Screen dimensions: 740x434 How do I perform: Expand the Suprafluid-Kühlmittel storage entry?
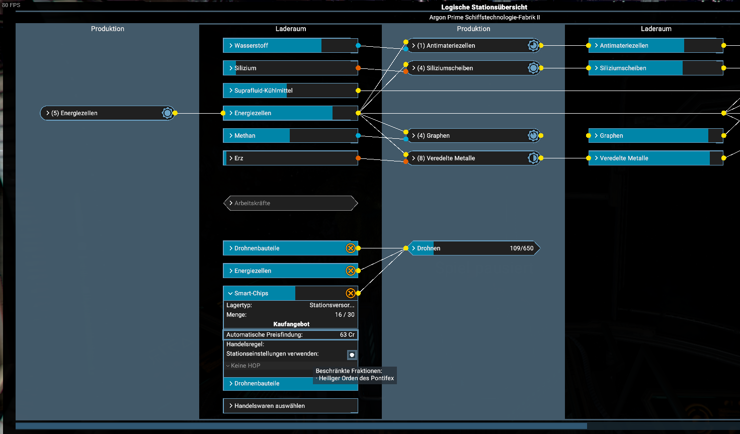(x=290, y=91)
